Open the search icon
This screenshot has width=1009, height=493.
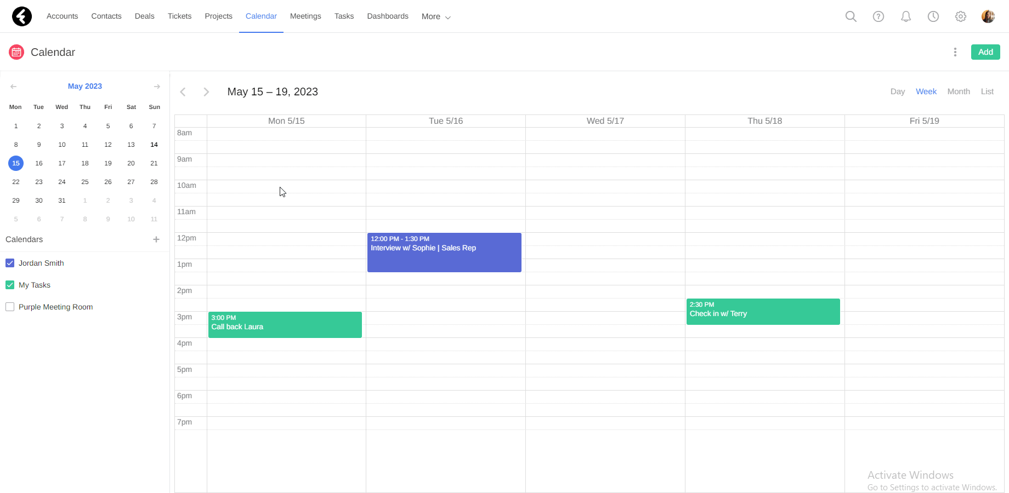click(x=851, y=16)
